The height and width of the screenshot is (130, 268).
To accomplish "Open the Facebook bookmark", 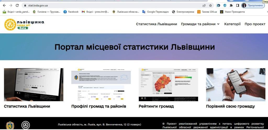I will point(71,12).
